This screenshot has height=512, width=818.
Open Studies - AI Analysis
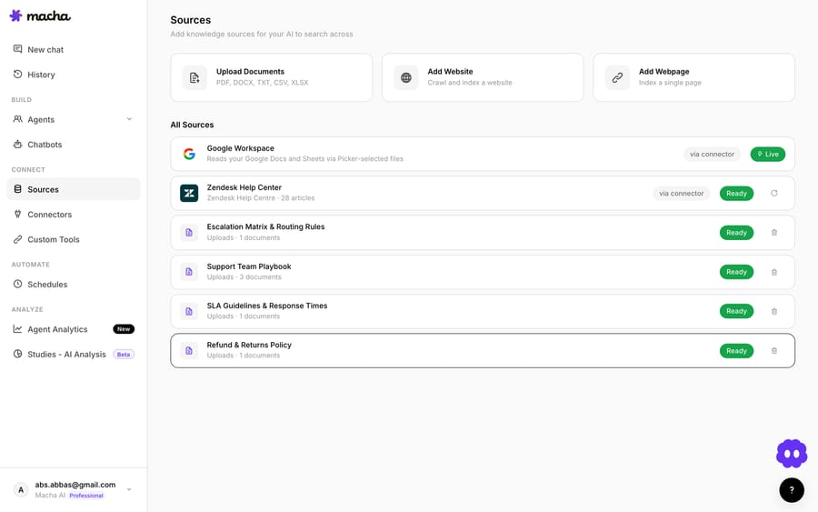(73, 355)
